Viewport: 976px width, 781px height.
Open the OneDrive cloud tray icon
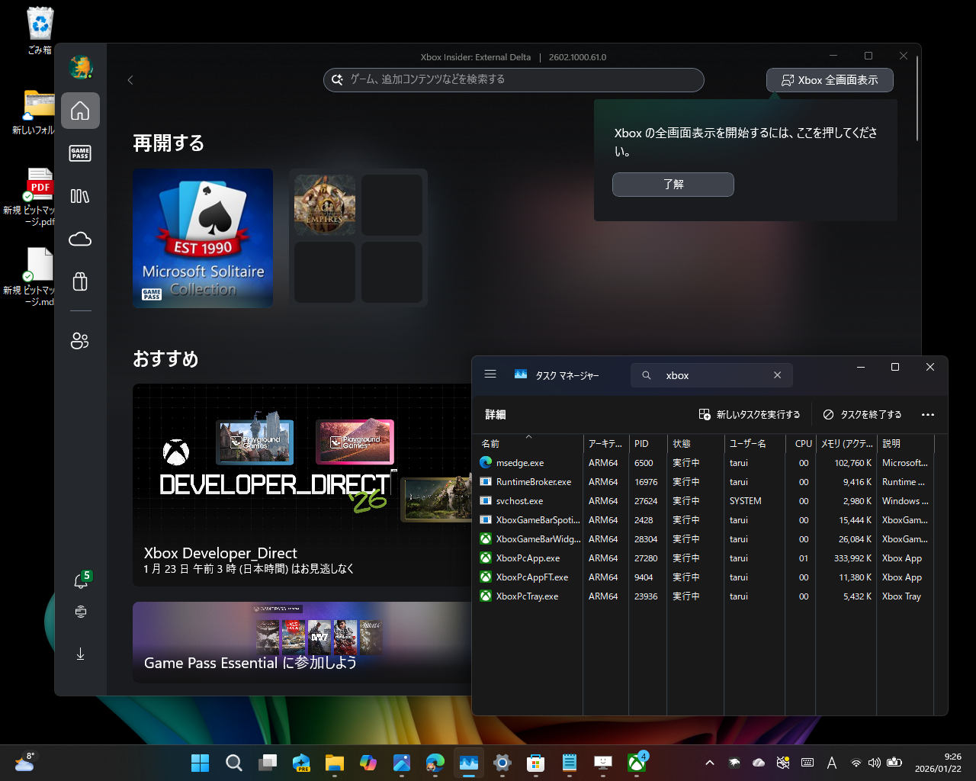point(759,763)
